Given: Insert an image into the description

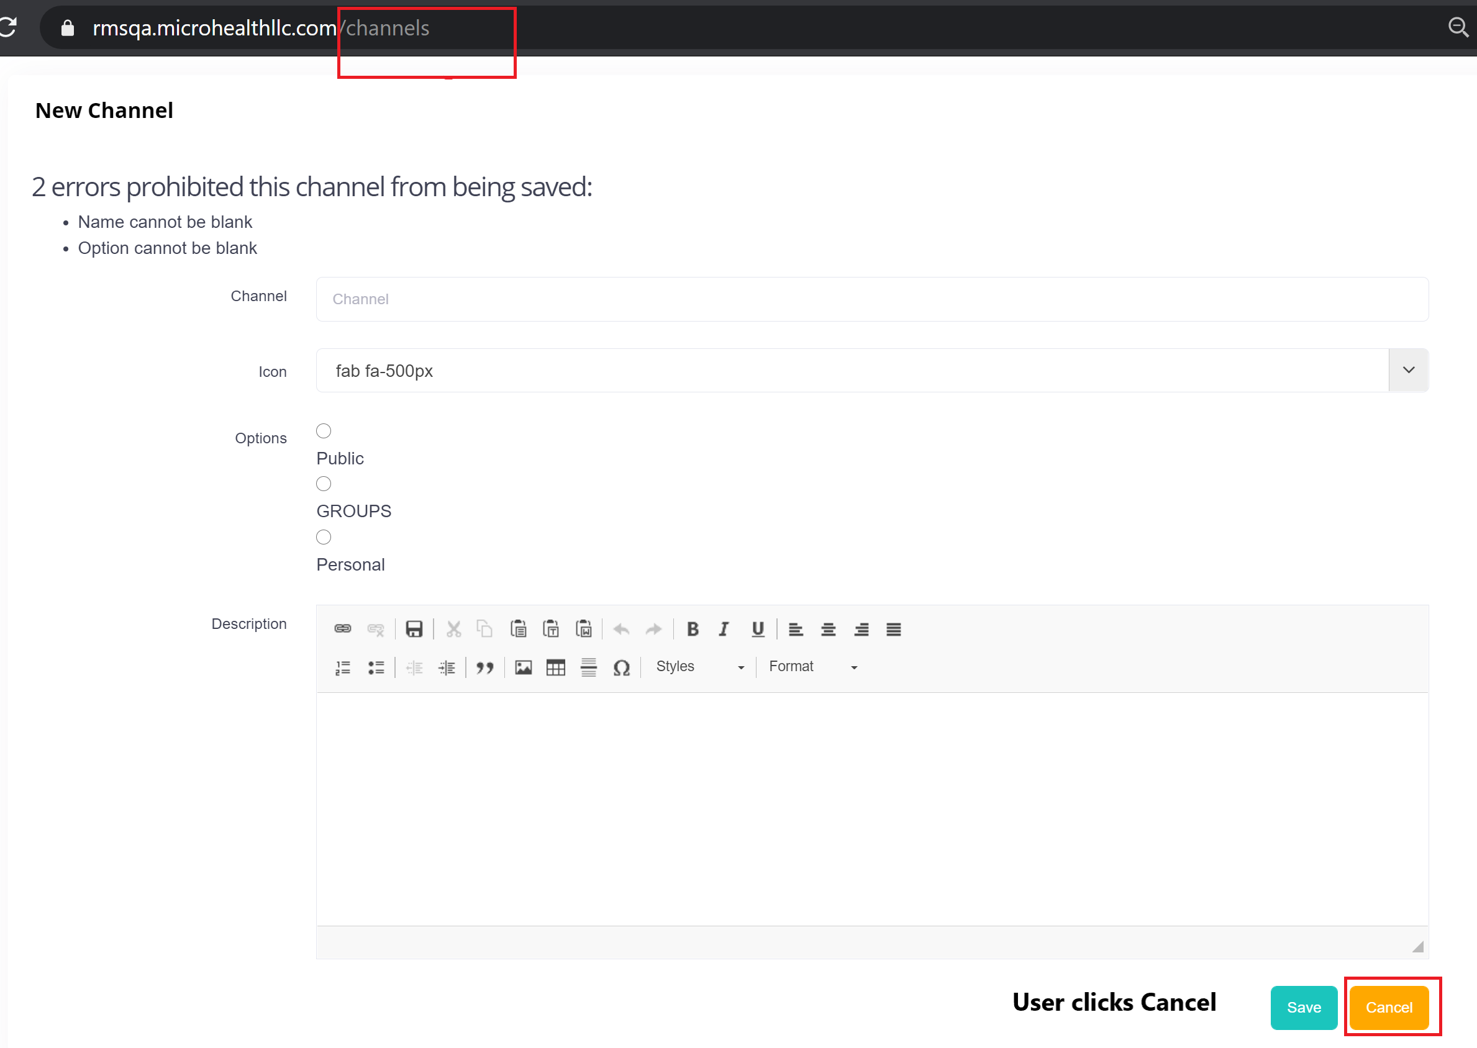Looking at the screenshot, I should (523, 667).
